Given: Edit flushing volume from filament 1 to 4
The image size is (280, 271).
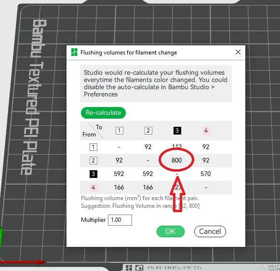Looking at the screenshot, I should pyautogui.click(x=206, y=147).
